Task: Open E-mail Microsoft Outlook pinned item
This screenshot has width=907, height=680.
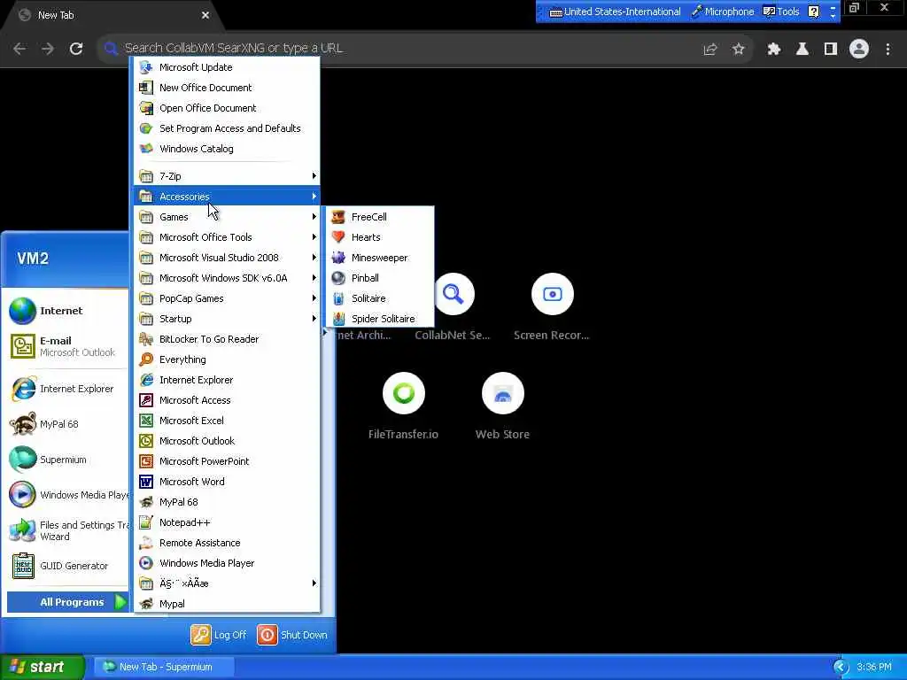Action: click(x=67, y=346)
